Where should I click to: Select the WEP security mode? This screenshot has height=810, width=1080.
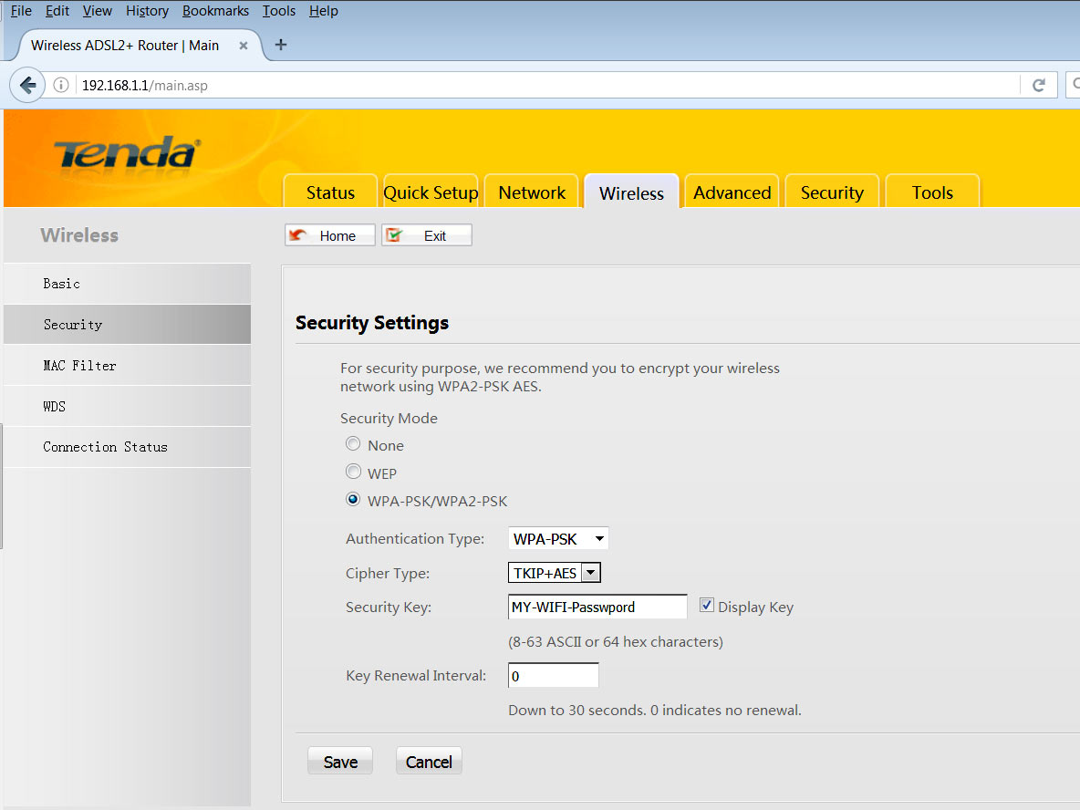pyautogui.click(x=353, y=472)
